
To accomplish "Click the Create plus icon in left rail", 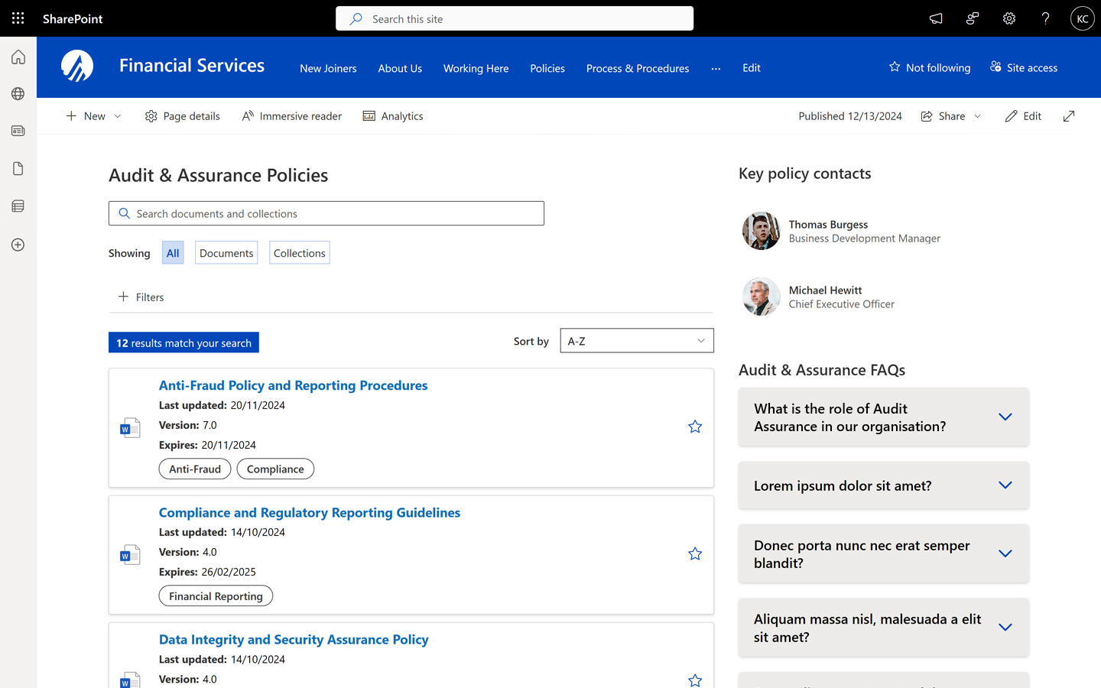I will pyautogui.click(x=18, y=245).
